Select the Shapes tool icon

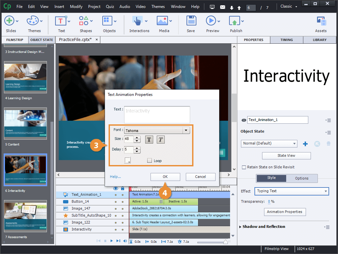click(x=84, y=21)
